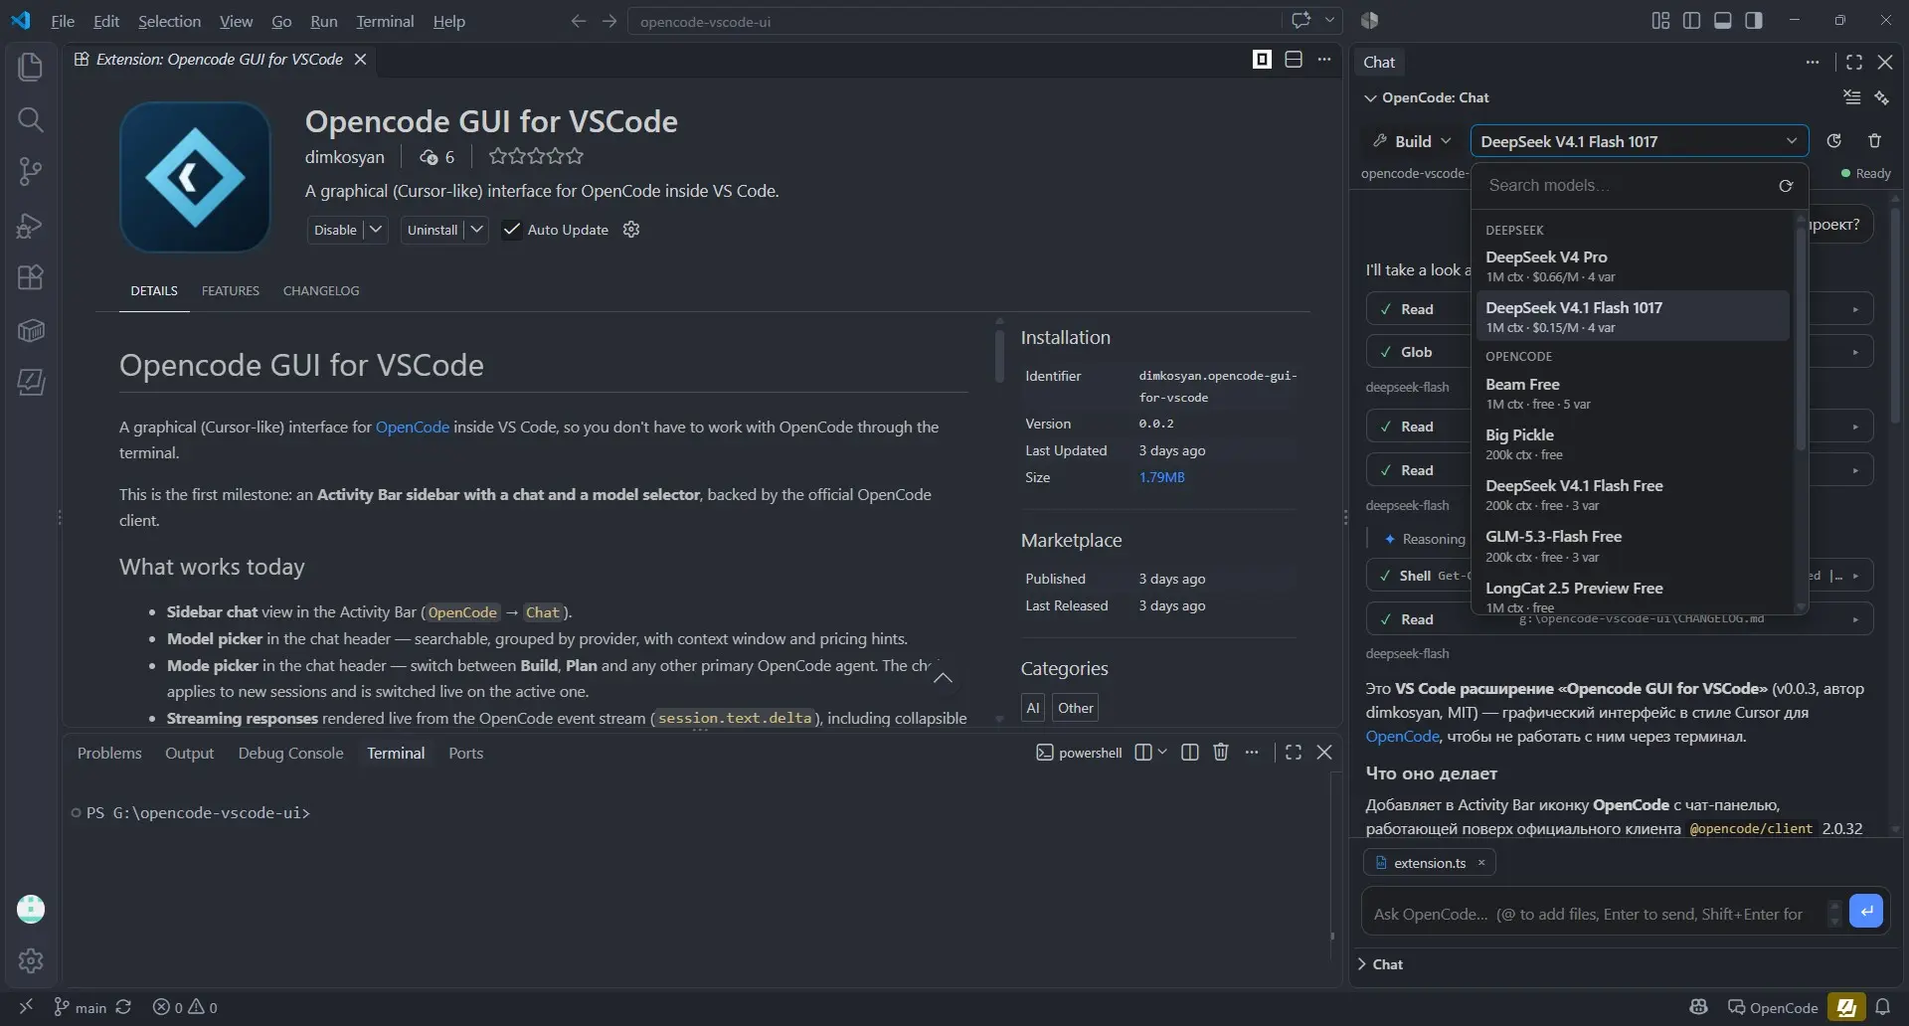Click the clear list icon in OpenCode: Chat header
Image resolution: width=1909 pixels, height=1026 pixels.
1851,97
